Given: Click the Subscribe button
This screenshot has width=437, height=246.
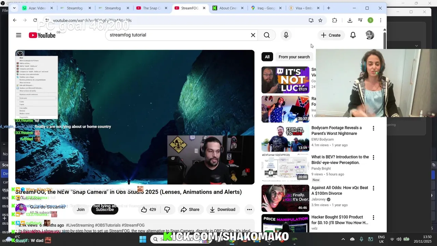Looking at the screenshot, I should (105, 209).
